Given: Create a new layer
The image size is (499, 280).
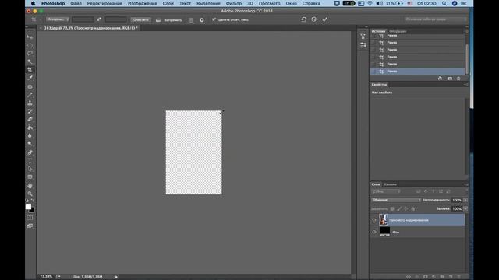Looking at the screenshot, I should tap(451, 277).
